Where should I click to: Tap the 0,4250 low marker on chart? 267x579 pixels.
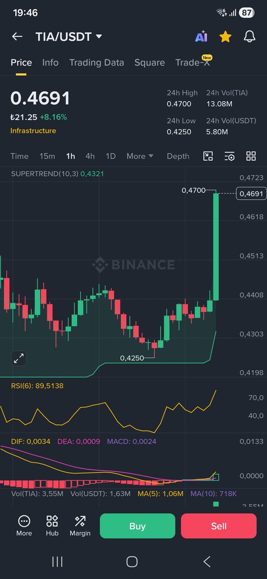[132, 358]
